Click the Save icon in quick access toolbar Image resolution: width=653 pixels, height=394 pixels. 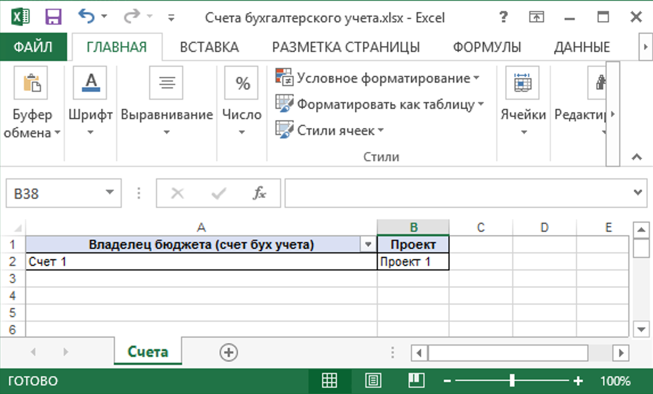(x=54, y=17)
